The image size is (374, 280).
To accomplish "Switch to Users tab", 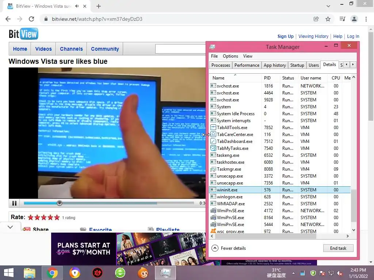I will [313, 65].
